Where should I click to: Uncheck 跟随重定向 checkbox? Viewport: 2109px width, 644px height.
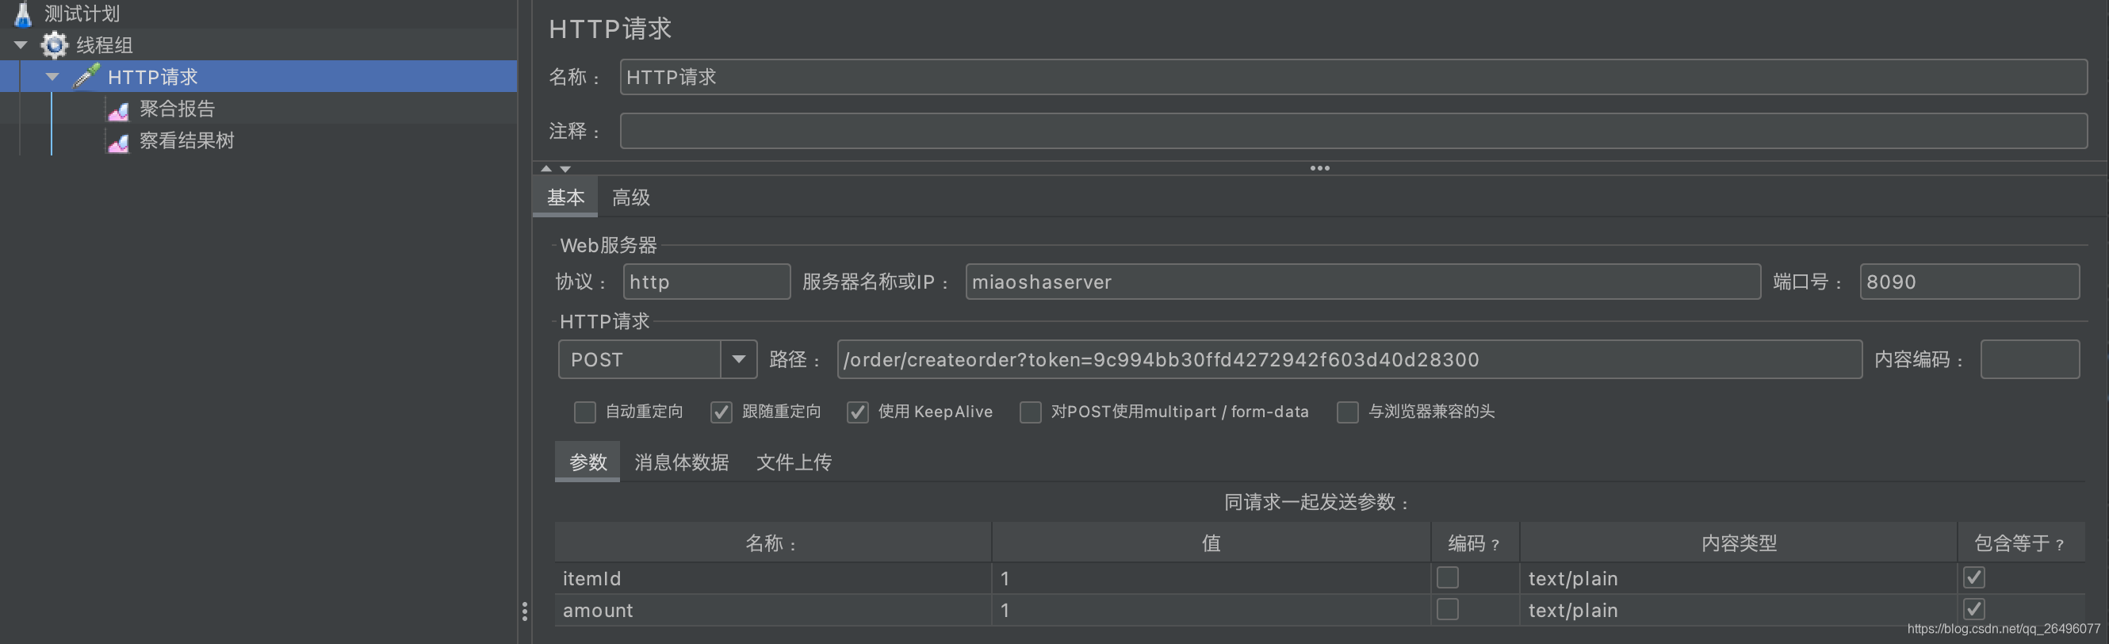pyautogui.click(x=721, y=412)
